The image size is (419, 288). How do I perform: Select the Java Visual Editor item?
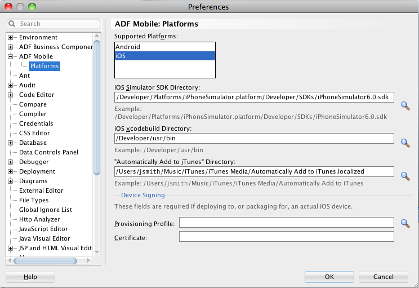(x=44, y=238)
